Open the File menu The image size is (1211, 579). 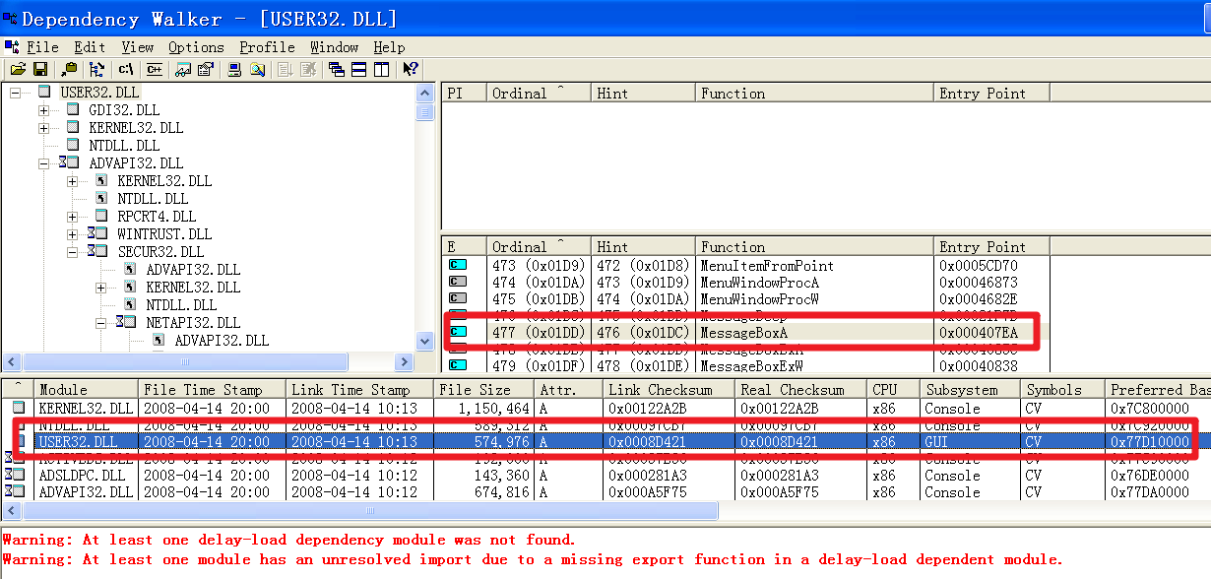(42, 46)
